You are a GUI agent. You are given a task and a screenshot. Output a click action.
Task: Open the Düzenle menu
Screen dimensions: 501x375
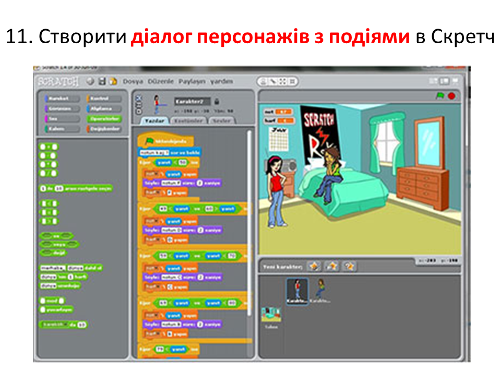tap(160, 81)
